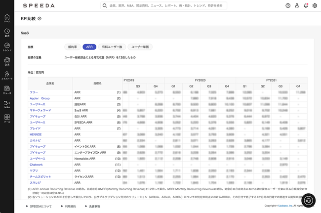The image size is (321, 213).
Task: Open the M&A sidebar icon
Action: point(7,104)
